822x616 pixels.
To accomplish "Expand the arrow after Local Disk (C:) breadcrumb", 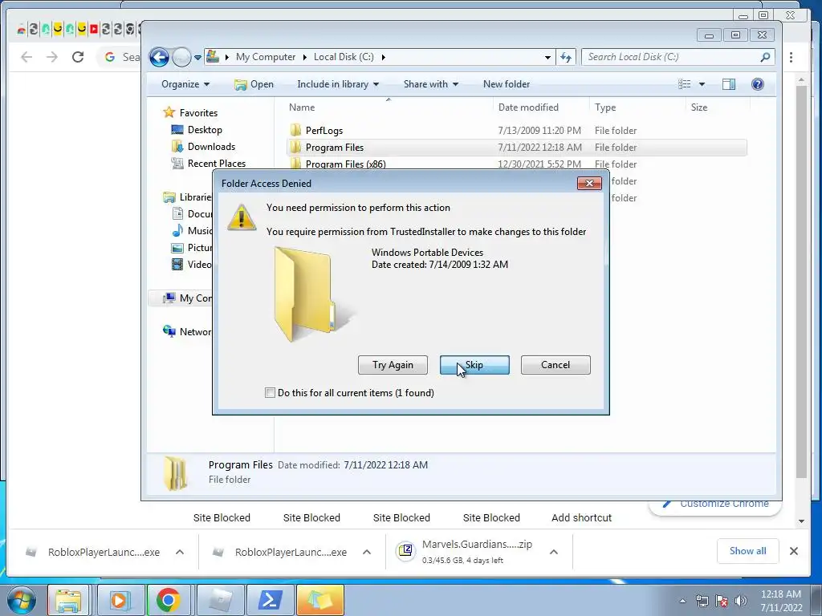I will (x=383, y=57).
